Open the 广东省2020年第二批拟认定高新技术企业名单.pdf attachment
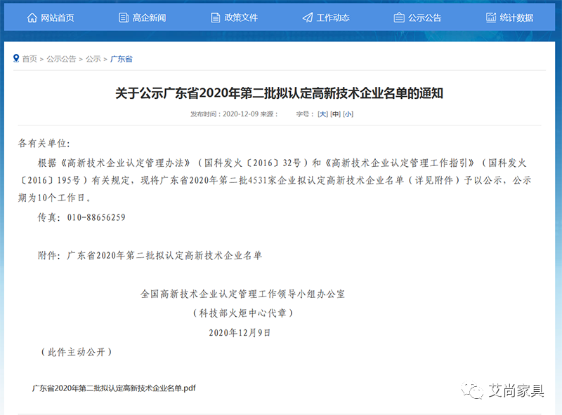 tap(114, 387)
